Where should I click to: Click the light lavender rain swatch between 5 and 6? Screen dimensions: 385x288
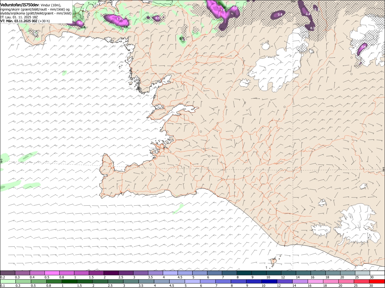pyautogui.click(x=193, y=281)
